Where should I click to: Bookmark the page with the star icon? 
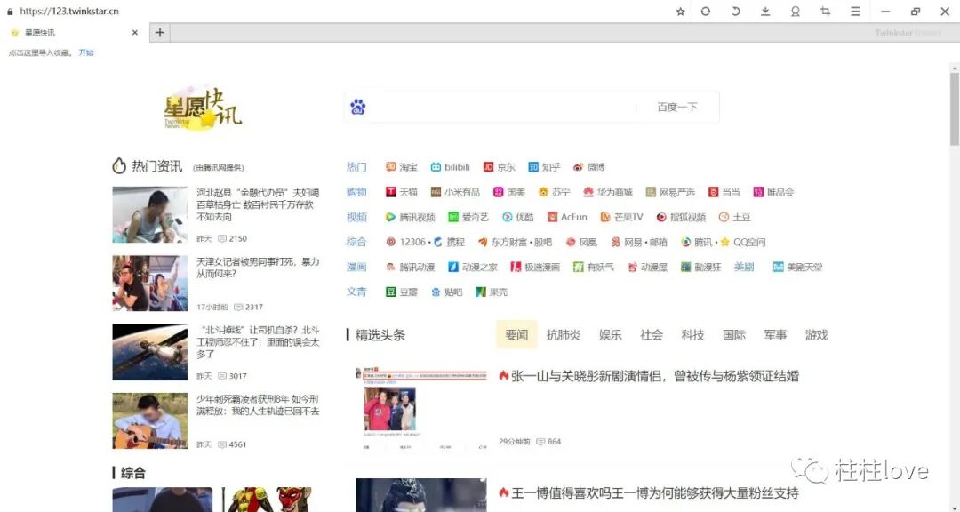680,12
